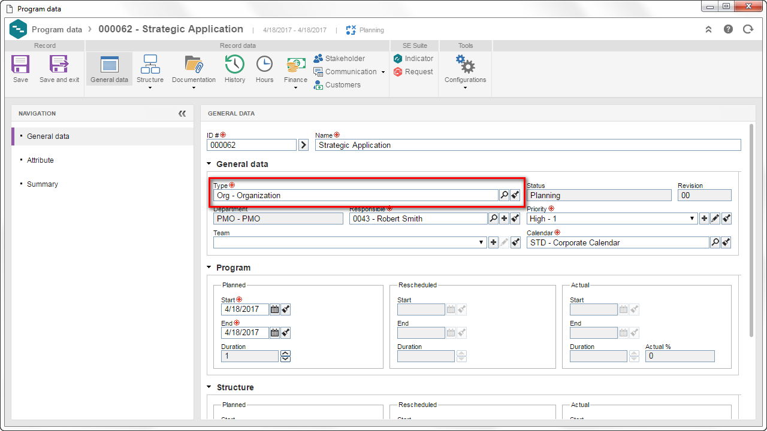Viewport: 767px width, 431px height.
Task: Select Summary in the navigation panel
Action: (43, 184)
